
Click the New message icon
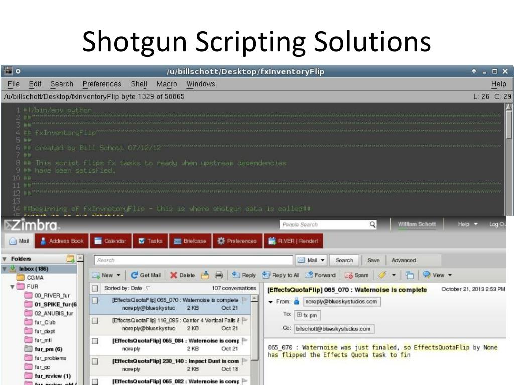click(x=96, y=275)
